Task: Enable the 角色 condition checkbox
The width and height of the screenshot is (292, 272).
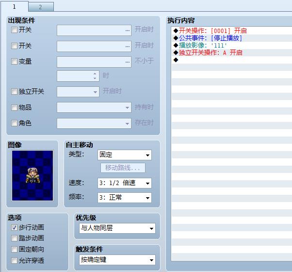Action: tap(14, 123)
